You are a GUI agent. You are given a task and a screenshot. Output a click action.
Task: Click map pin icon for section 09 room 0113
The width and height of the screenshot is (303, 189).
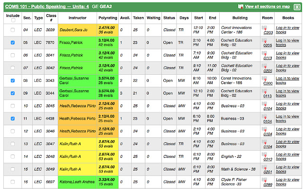tap(264, 92)
